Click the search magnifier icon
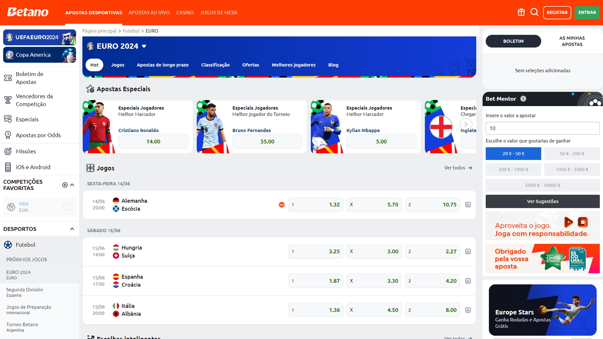The image size is (603, 339). [534, 12]
